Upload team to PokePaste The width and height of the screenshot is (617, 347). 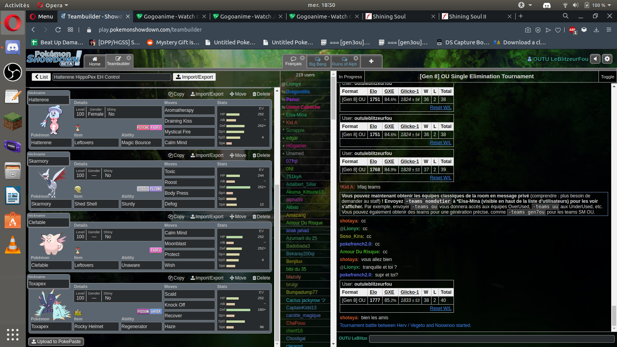point(56,342)
